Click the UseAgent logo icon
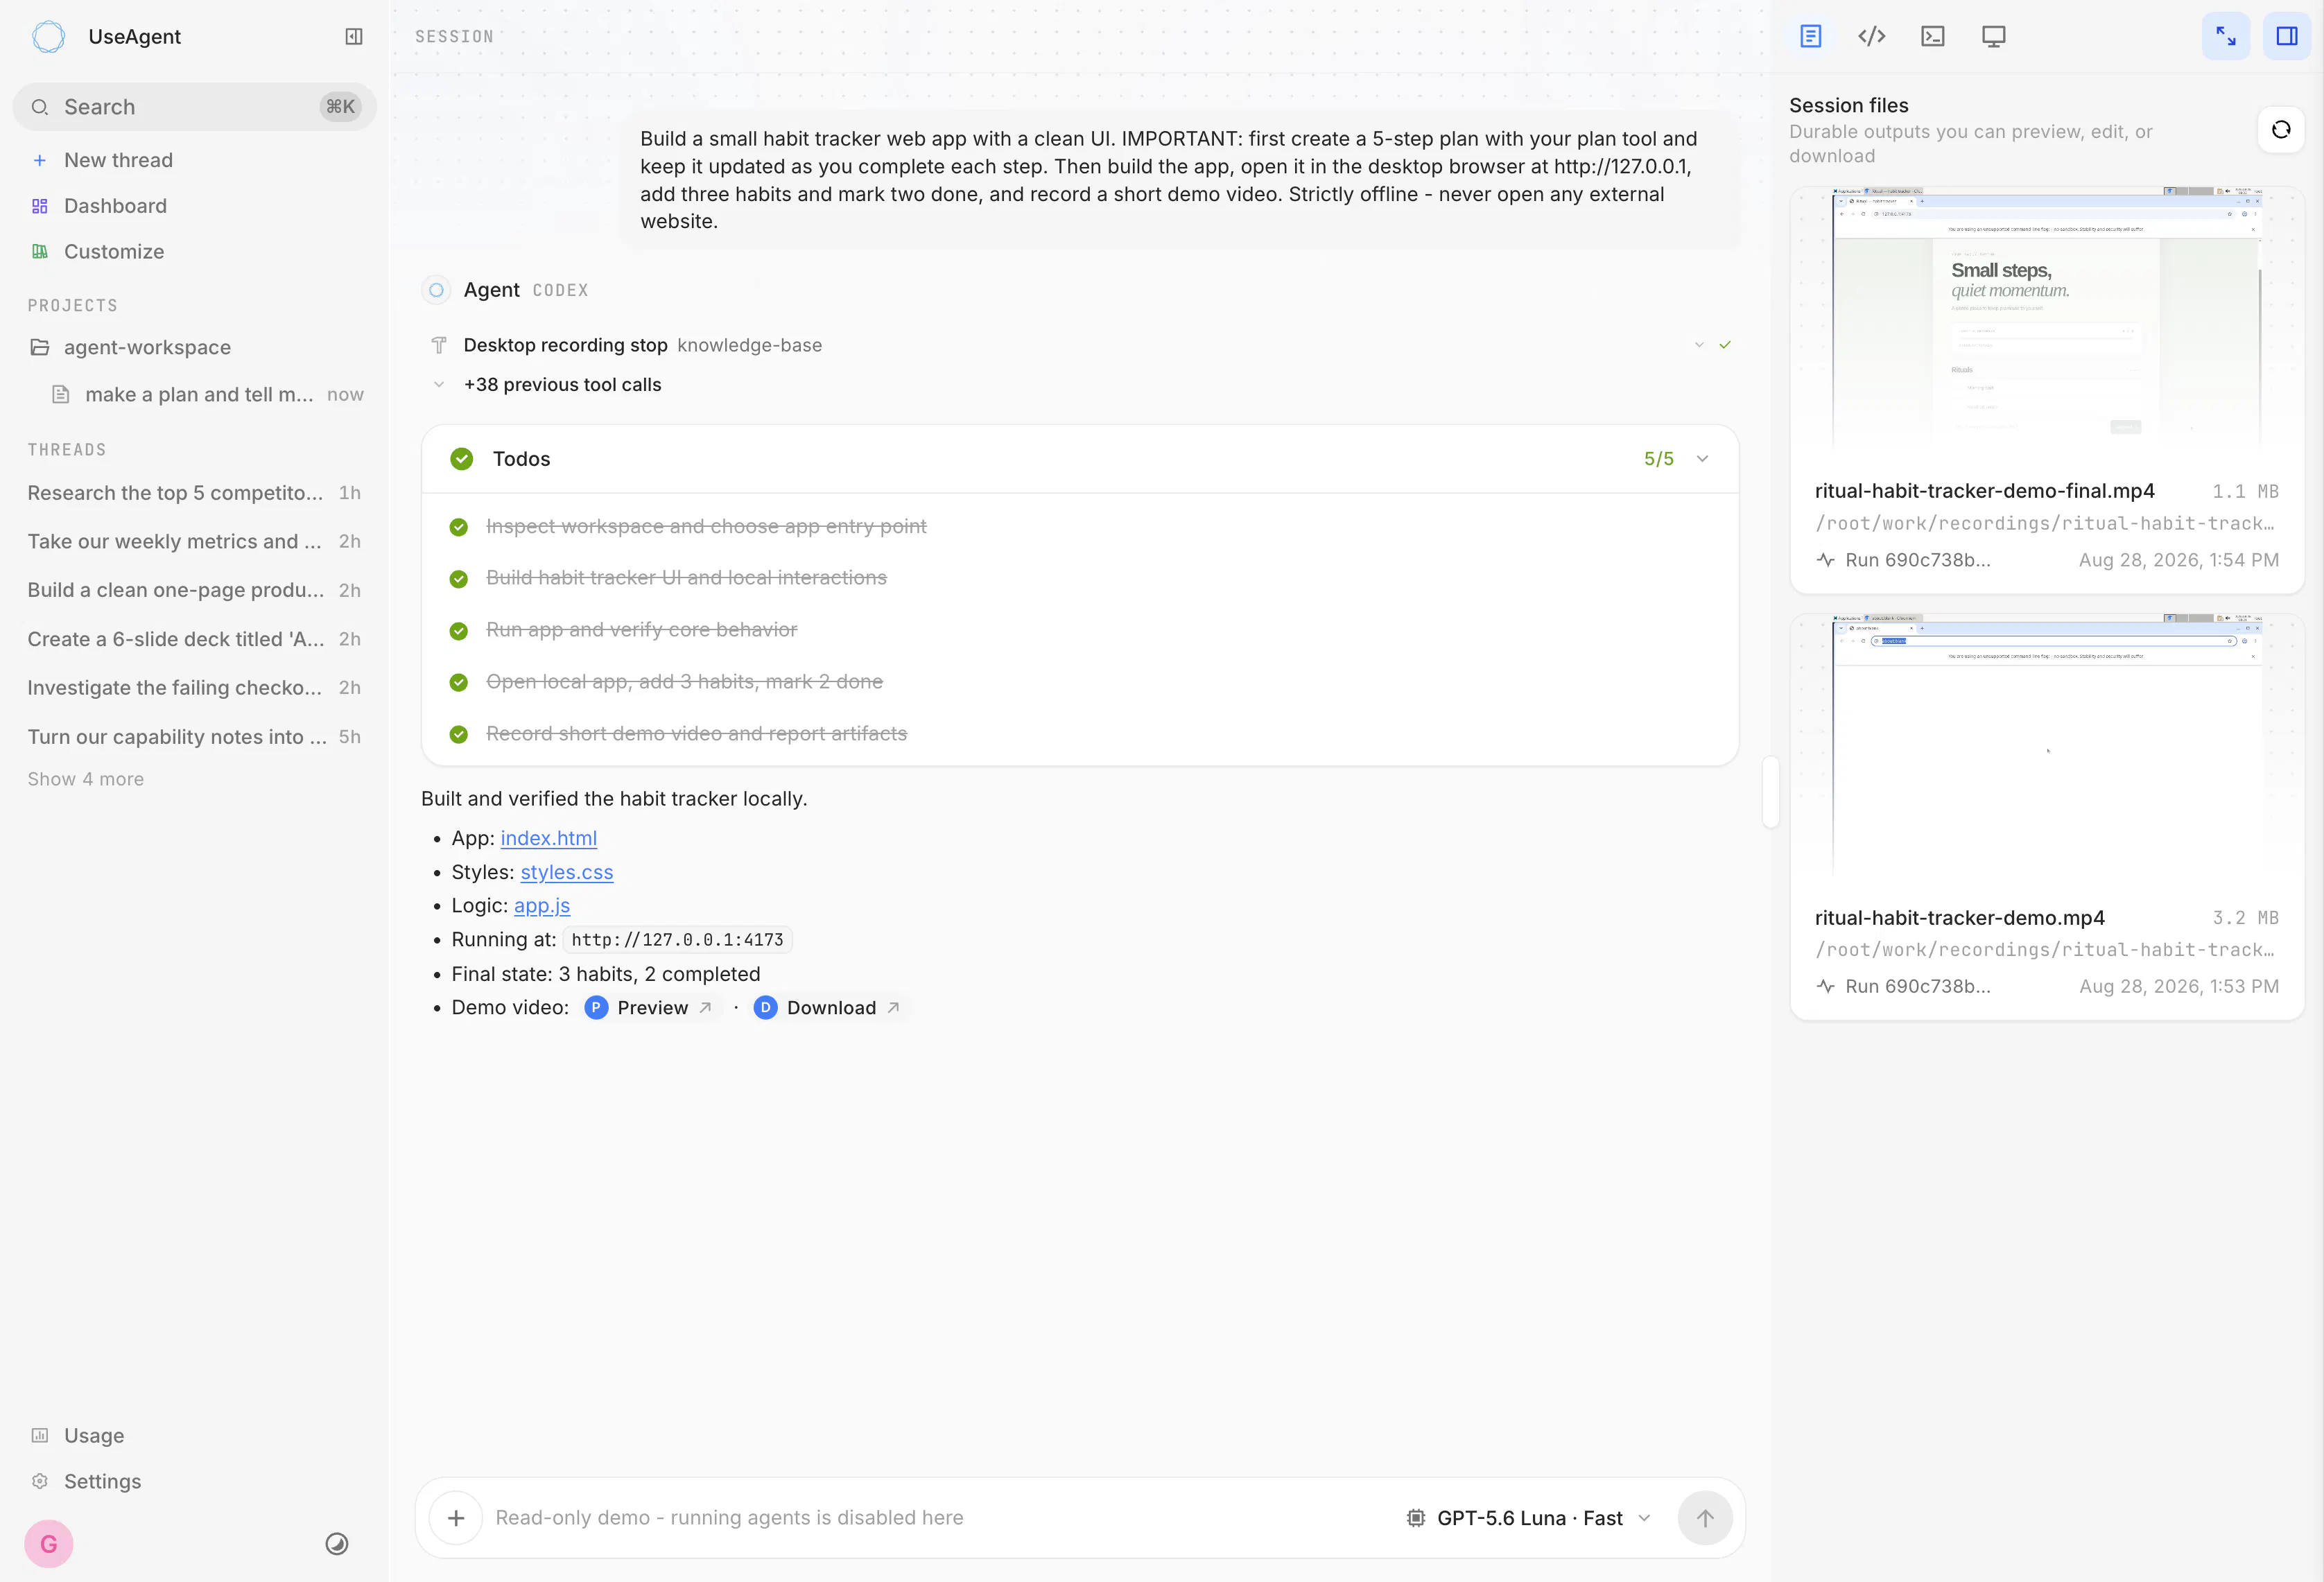 coord(48,37)
